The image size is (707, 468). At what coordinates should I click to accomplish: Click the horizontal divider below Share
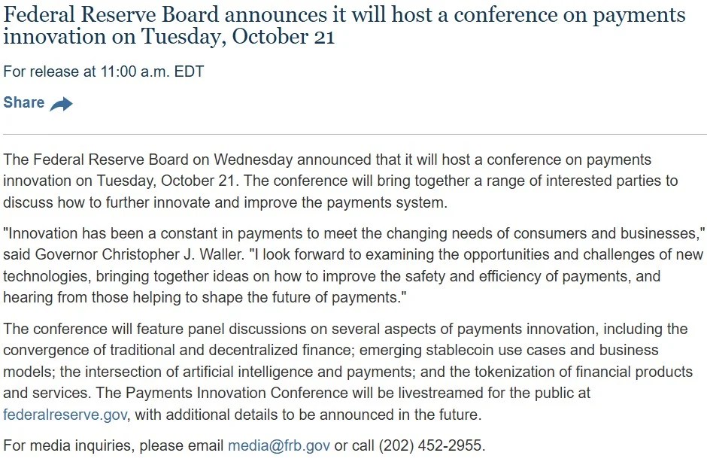pyautogui.click(x=355, y=135)
